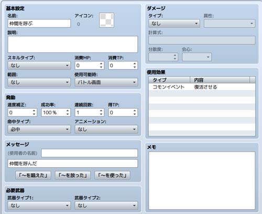Click the 分散度 spinner field
This screenshot has height=214, width=262.
[x=163, y=57]
